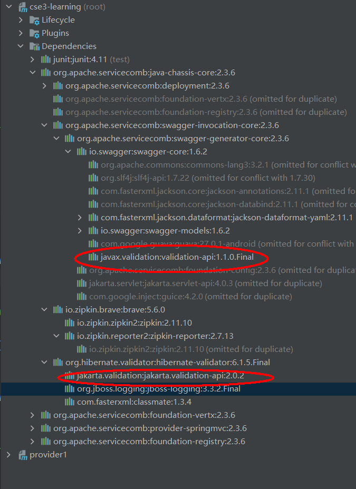Click the provider1 Maven module icon

tap(23, 455)
